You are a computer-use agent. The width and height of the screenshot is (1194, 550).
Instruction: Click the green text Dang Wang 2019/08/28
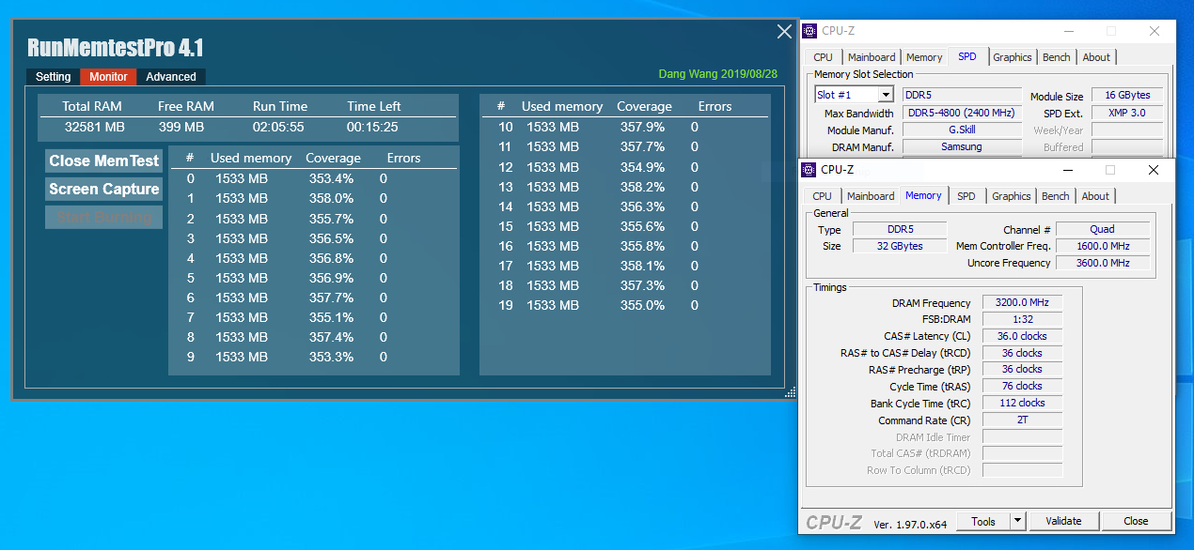[718, 74]
